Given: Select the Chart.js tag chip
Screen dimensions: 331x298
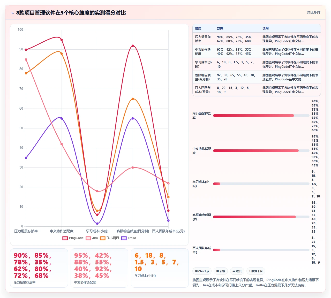Looking at the screenshot, I should coord(202,271).
